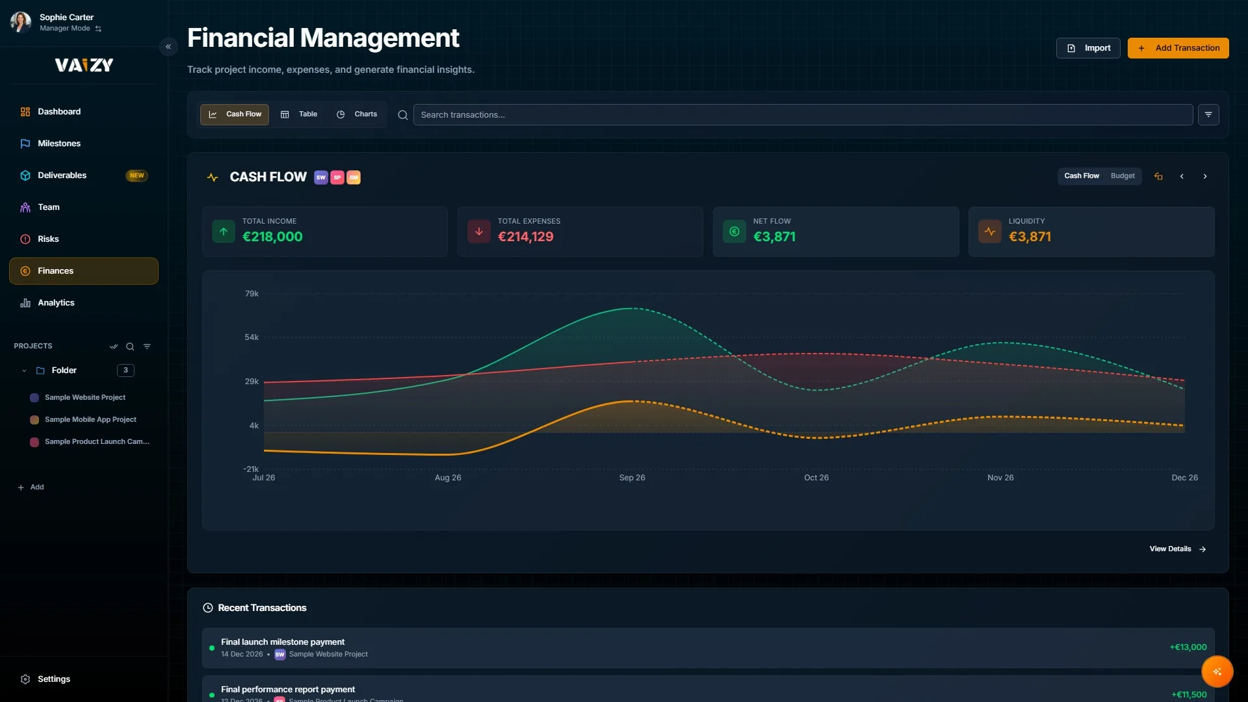The height and width of the screenshot is (702, 1248).
Task: Open the projects filter icon
Action: click(147, 346)
